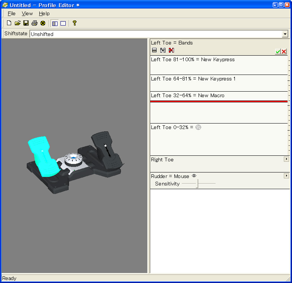
Task: Open Help via question mark icon
Action: click(75, 23)
